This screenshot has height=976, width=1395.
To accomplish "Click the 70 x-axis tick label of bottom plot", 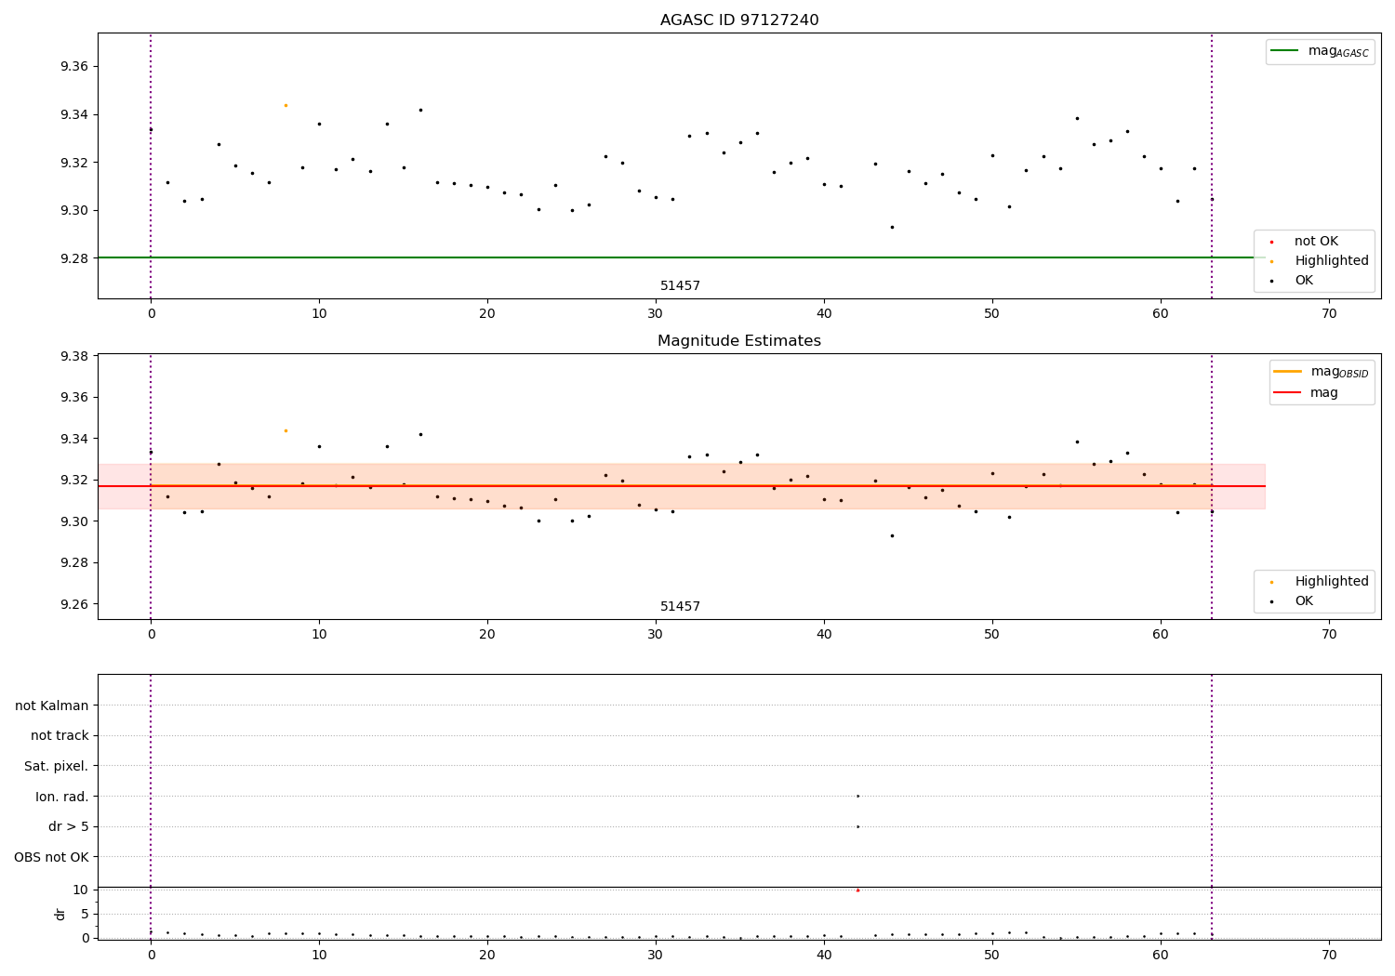I will 1329,956.
